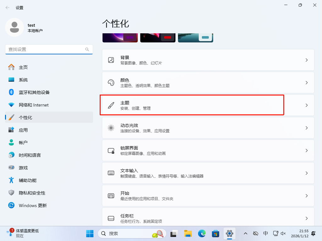Screen dimensions: 322x241
Task: Select the red-accent theme thumbnail
Action: pos(158,37)
